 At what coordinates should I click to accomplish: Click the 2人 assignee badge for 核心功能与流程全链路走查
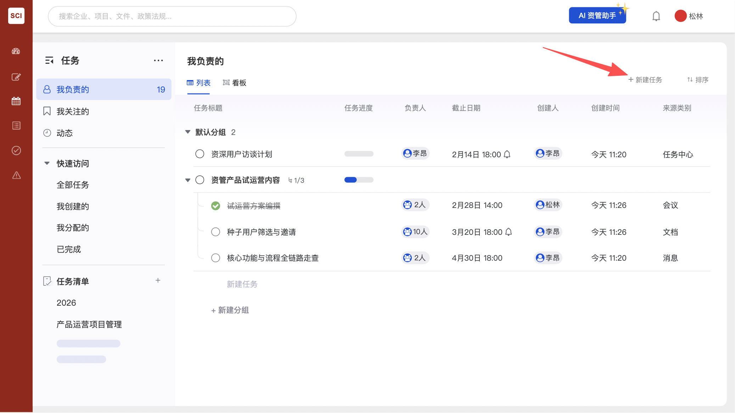pos(415,258)
